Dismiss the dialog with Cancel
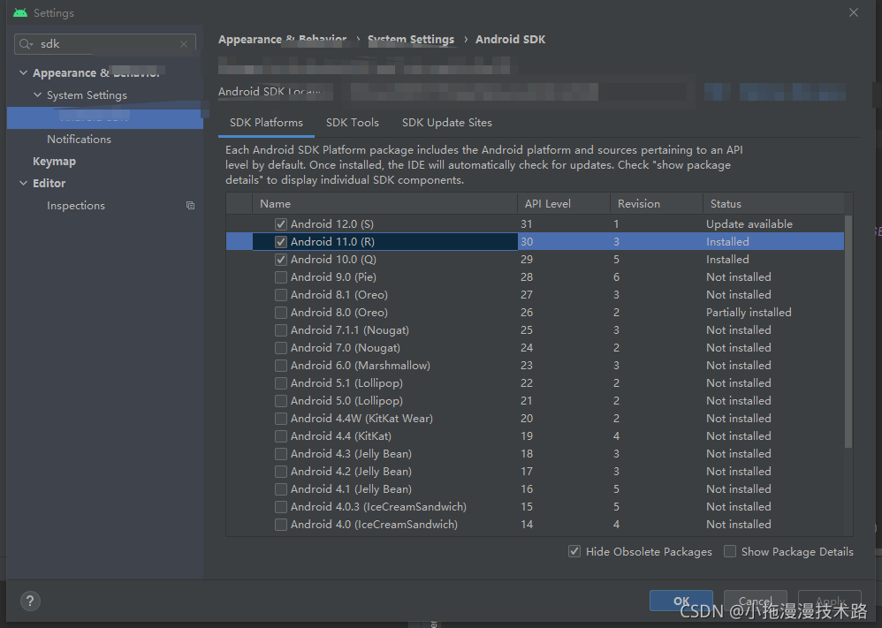This screenshot has height=628, width=882. click(x=755, y=600)
